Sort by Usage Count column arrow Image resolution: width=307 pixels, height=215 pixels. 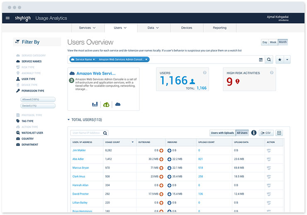point(133,142)
